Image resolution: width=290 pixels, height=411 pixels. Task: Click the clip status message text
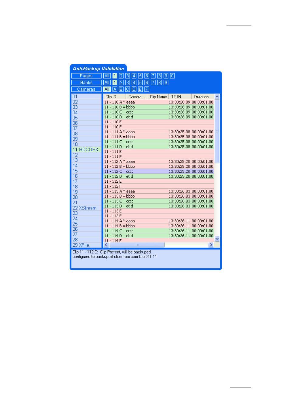tap(115, 254)
